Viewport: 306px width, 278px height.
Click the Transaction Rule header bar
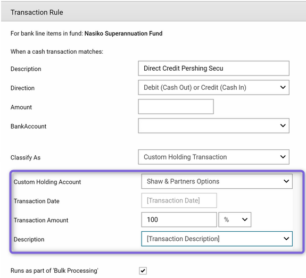[153, 12]
